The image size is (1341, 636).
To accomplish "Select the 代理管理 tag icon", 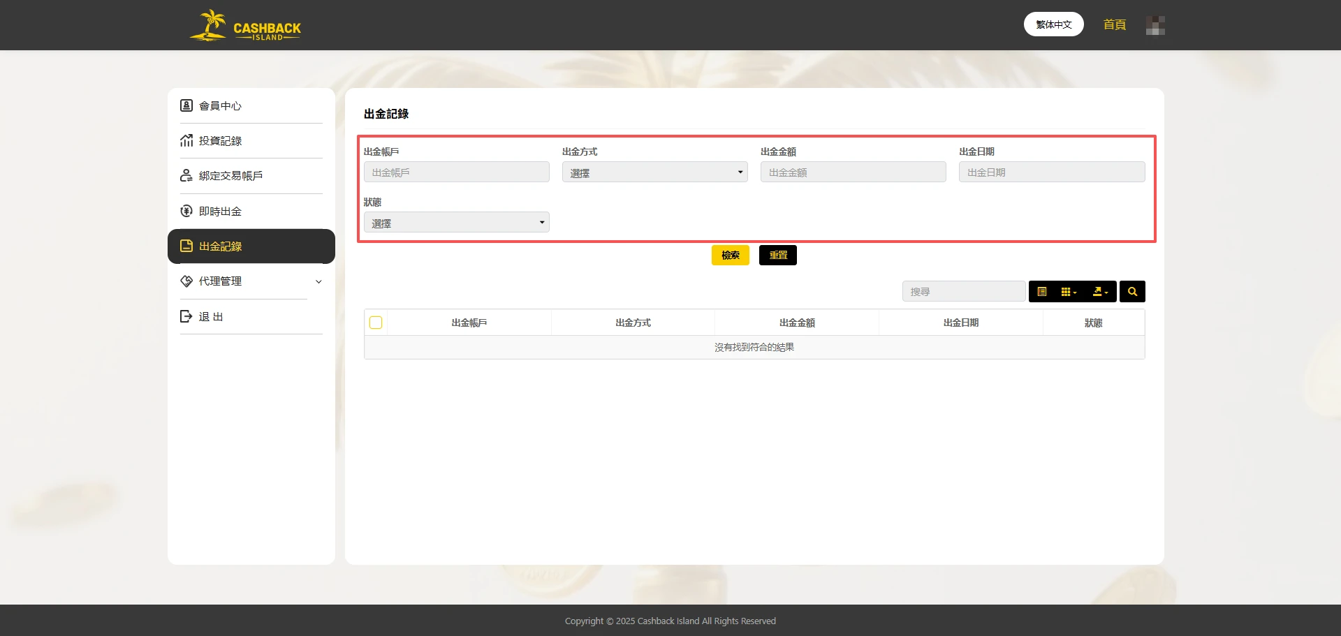I will pyautogui.click(x=186, y=281).
